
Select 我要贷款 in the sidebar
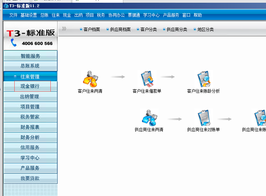(30, 178)
